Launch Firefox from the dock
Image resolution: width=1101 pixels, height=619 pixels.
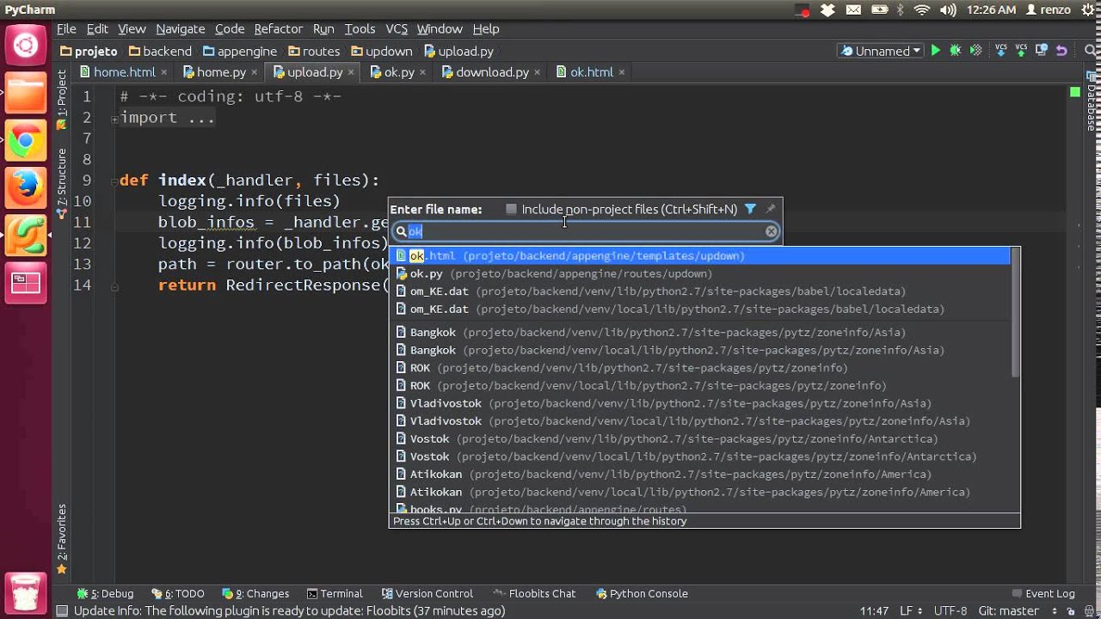pyautogui.click(x=25, y=187)
